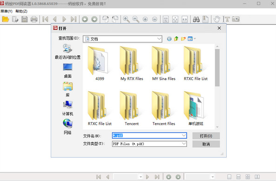The width and height of the screenshot is (276, 181).
Task: Click the fit width icon
Action: pos(185,19)
